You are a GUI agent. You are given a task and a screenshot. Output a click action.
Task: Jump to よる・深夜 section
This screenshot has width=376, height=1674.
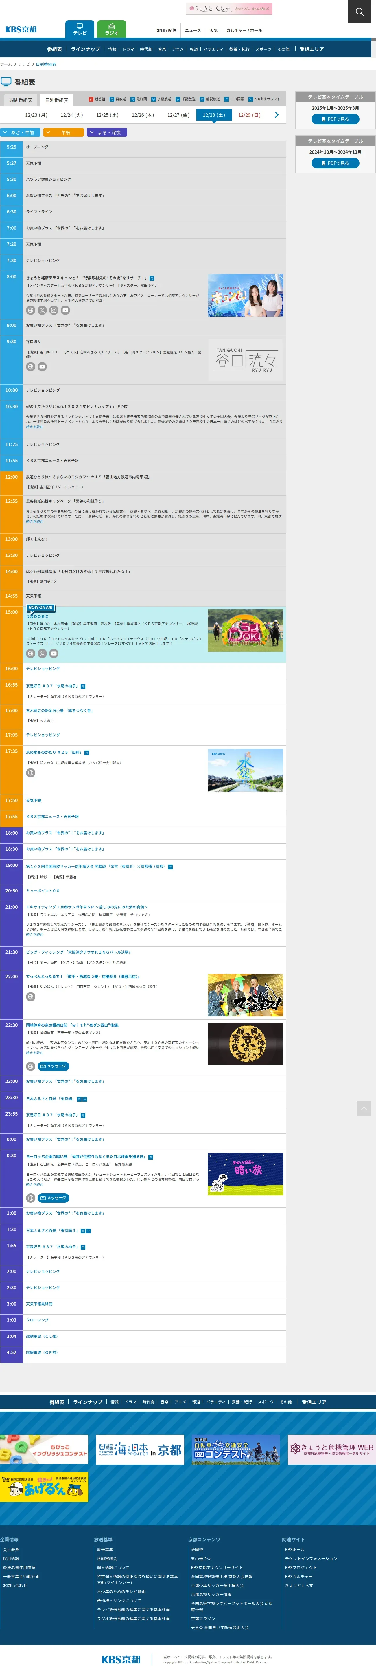pyautogui.click(x=107, y=133)
